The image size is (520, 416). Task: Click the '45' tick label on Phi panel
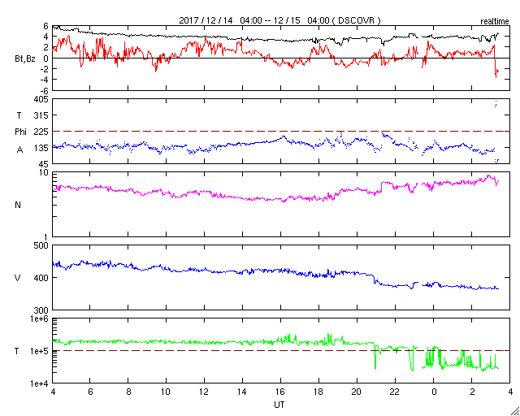(45, 164)
